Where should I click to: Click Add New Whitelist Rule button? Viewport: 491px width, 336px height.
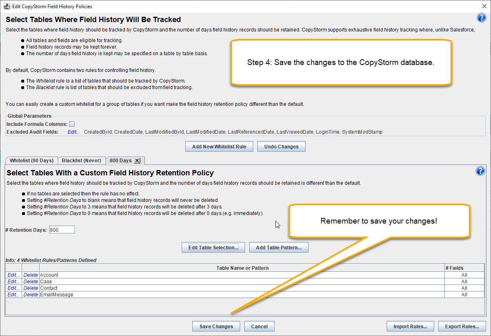[x=219, y=146]
